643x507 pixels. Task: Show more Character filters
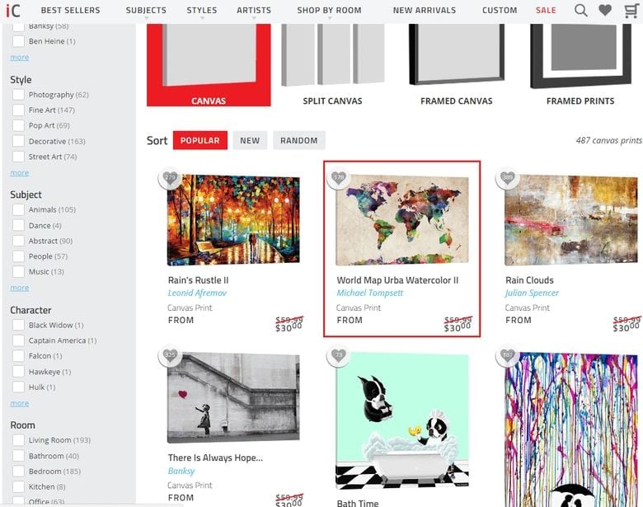[x=20, y=403]
